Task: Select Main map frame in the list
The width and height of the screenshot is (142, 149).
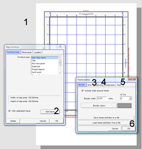Action: [x=45, y=58]
